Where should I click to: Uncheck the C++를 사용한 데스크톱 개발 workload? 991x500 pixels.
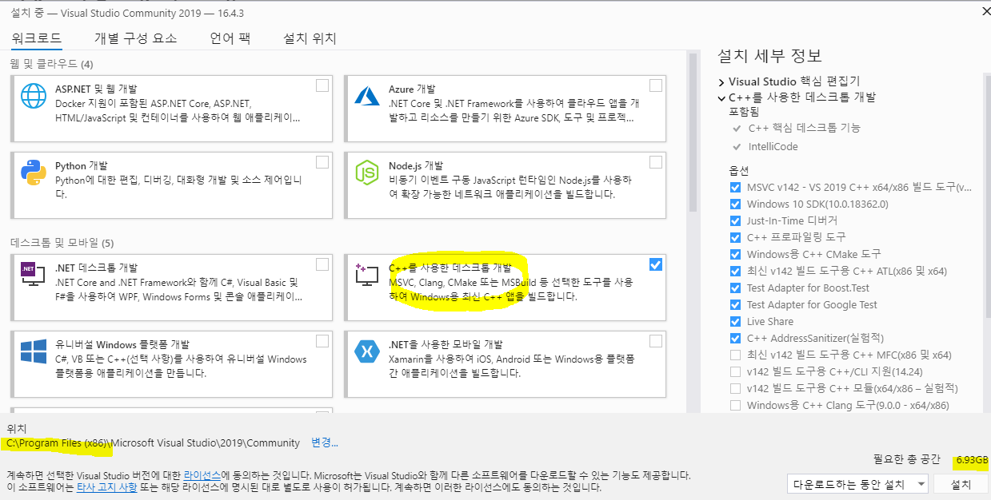(x=656, y=264)
